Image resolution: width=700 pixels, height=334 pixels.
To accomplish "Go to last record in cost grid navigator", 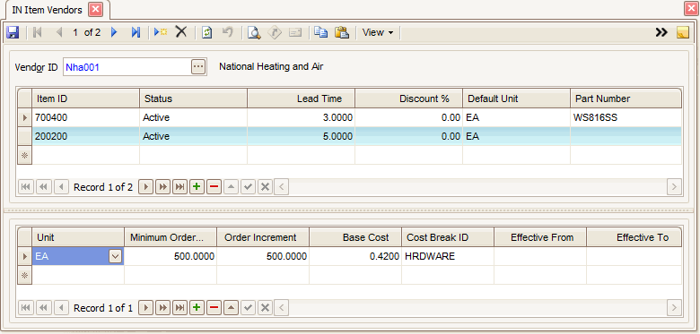I will 179,308.
